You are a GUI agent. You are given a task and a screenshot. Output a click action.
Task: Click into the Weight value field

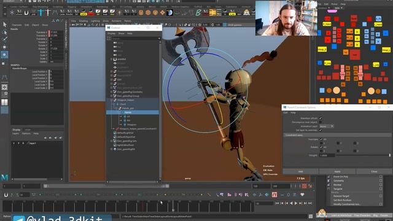tap(327, 155)
